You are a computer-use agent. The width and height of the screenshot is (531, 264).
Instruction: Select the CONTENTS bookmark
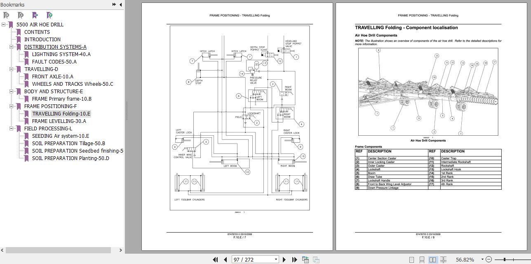(37, 32)
